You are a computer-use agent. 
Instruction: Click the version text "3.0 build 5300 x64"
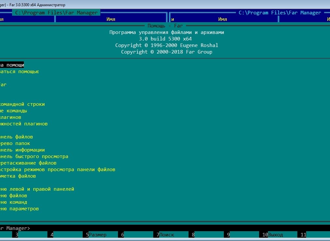[x=165, y=39]
